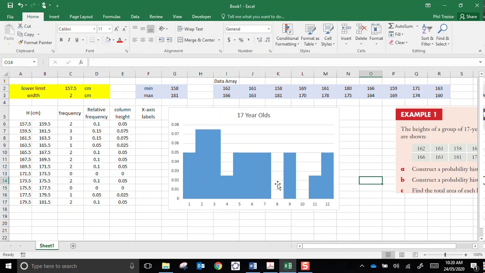The height and width of the screenshot is (273, 485).
Task: Toggle bold formatting
Action: coord(61,40)
